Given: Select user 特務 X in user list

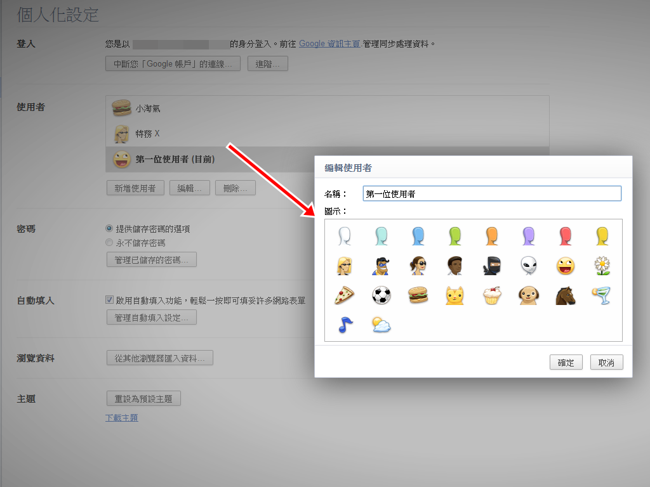Looking at the screenshot, I should (x=327, y=133).
